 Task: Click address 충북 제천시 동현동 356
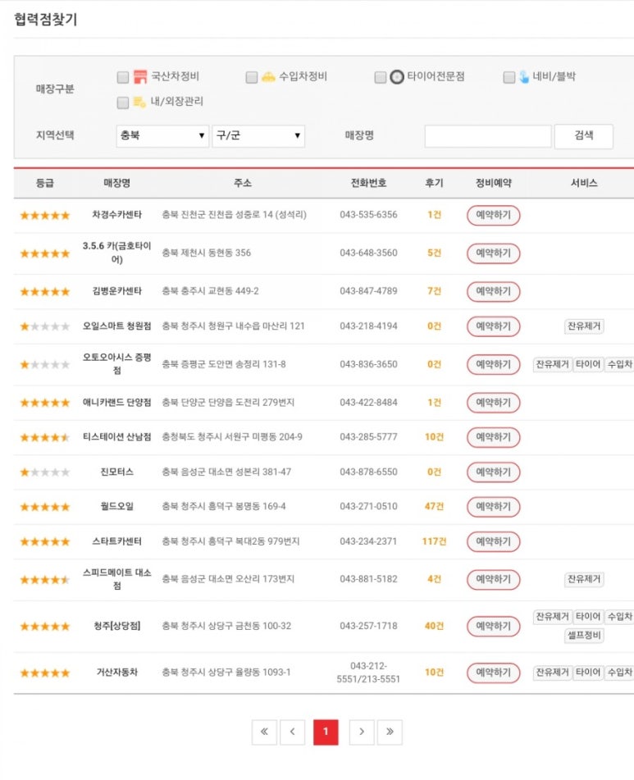pos(207,253)
